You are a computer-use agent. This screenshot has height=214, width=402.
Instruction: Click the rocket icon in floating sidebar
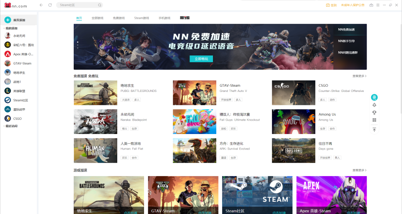[x=374, y=105]
